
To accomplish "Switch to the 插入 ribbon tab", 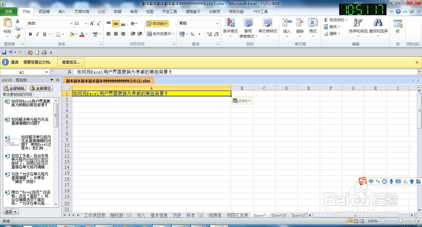I will point(62,12).
